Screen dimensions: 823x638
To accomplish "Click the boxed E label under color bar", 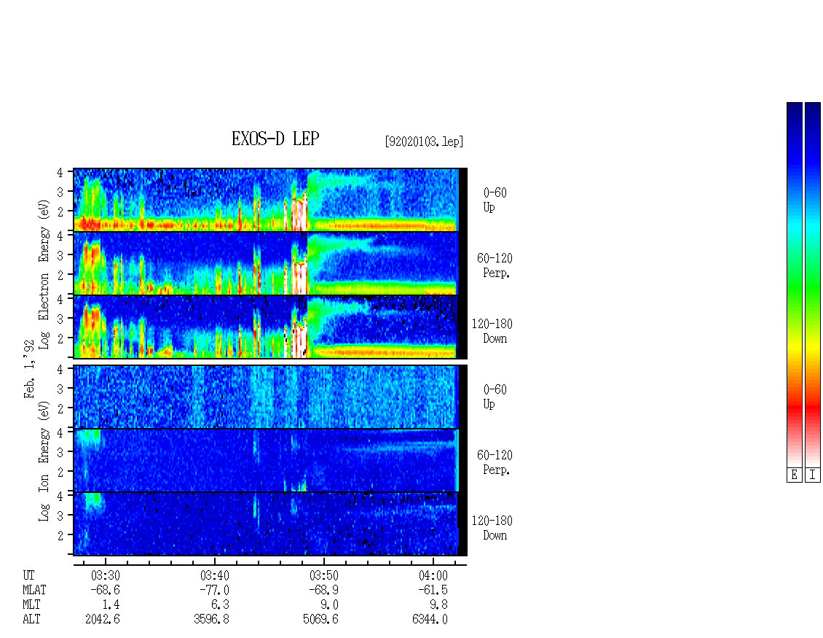I will point(794,475).
